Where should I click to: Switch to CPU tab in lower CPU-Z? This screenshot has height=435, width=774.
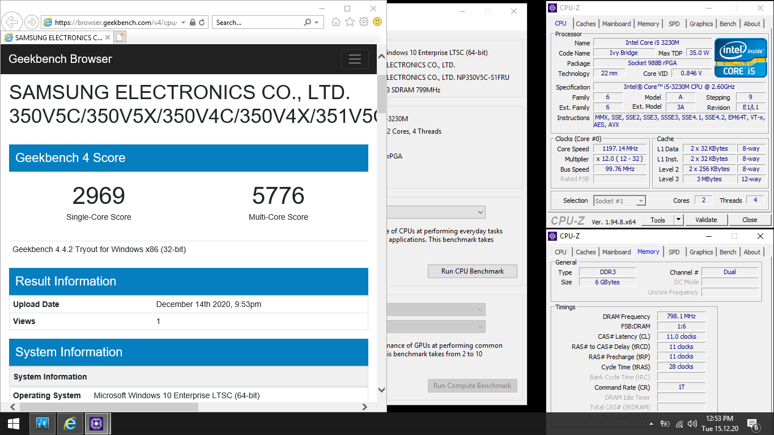[x=560, y=252]
